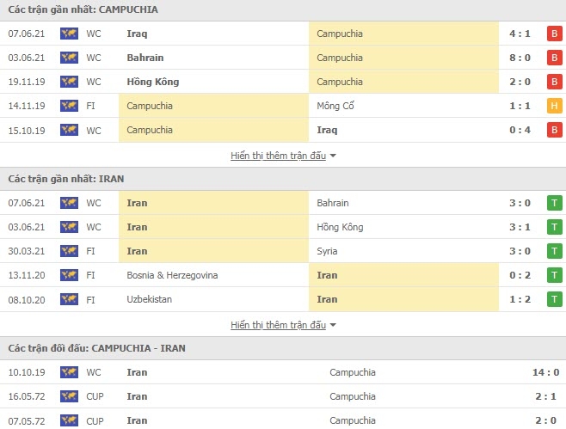Open 'Hiển thị thêm trận đấu' link under Iran

[x=279, y=325]
